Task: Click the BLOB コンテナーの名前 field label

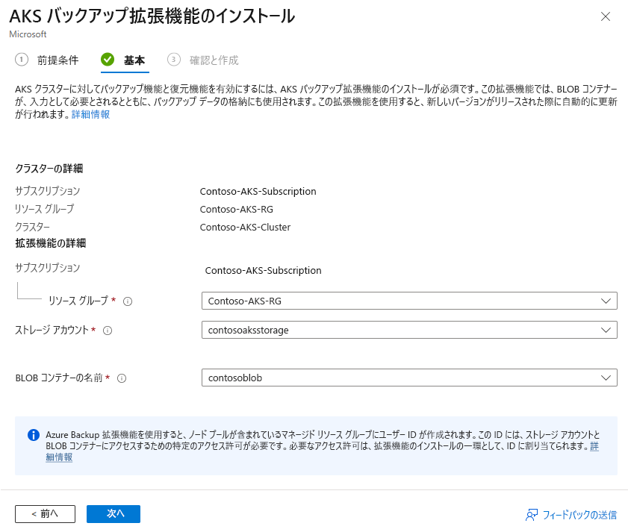Action: (x=59, y=378)
